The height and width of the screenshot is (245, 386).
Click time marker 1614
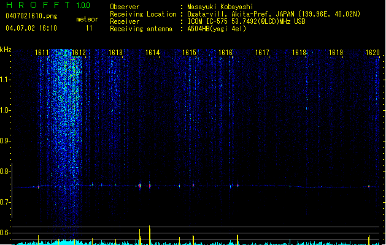(153, 53)
